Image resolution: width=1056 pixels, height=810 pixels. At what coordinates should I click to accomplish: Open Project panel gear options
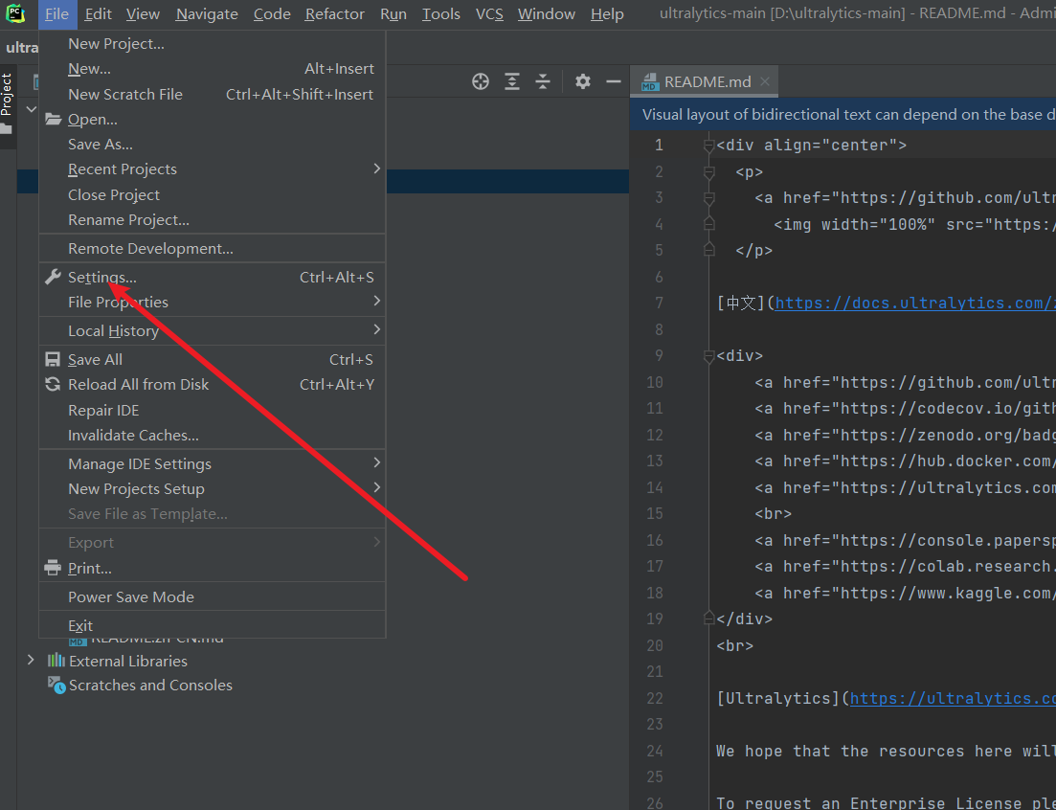582,81
